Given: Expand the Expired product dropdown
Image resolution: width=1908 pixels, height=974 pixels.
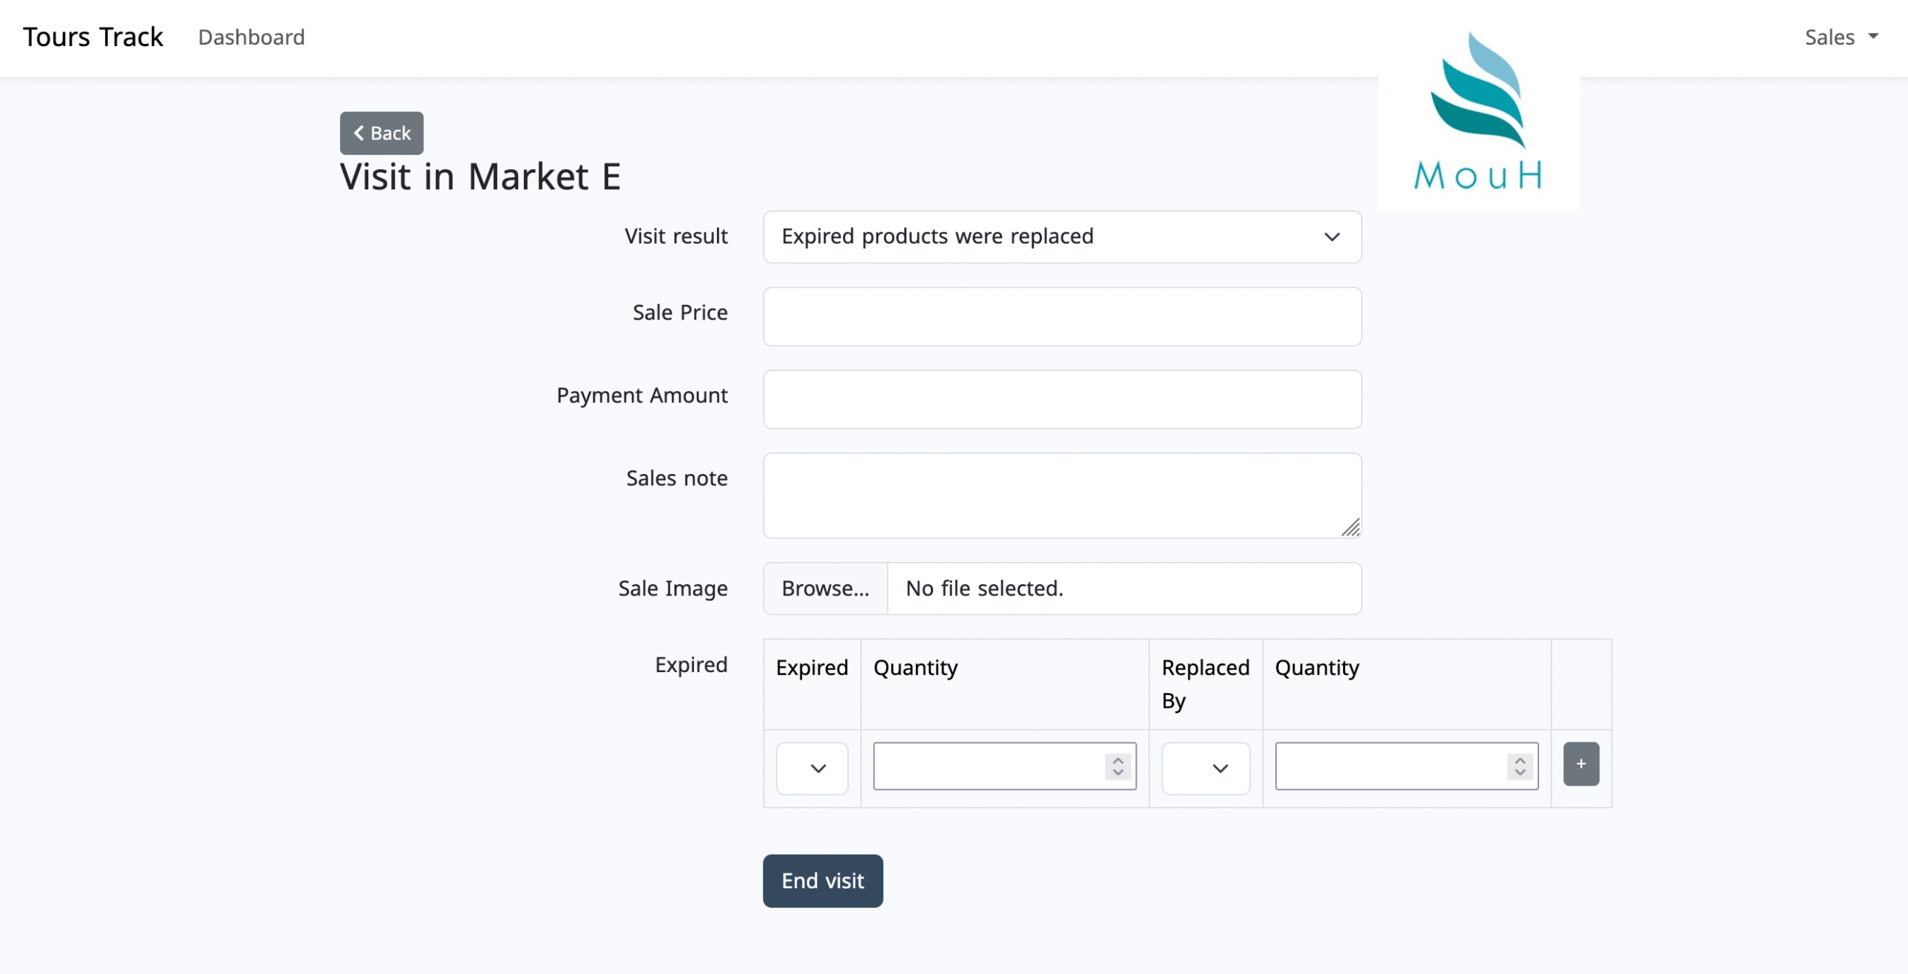Looking at the screenshot, I should [812, 768].
